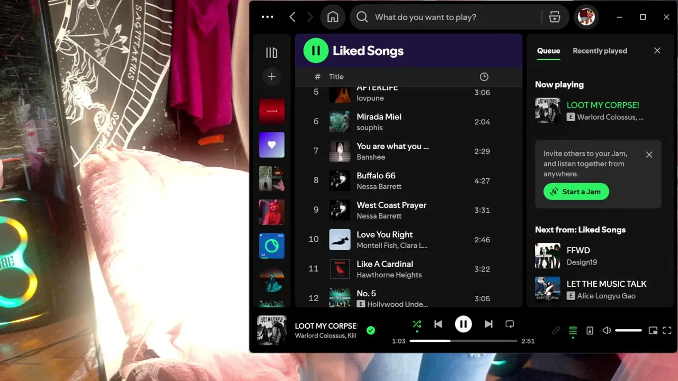Screen dimensions: 678x381
Task: Go forward with the right arrow
Action: [310, 17]
